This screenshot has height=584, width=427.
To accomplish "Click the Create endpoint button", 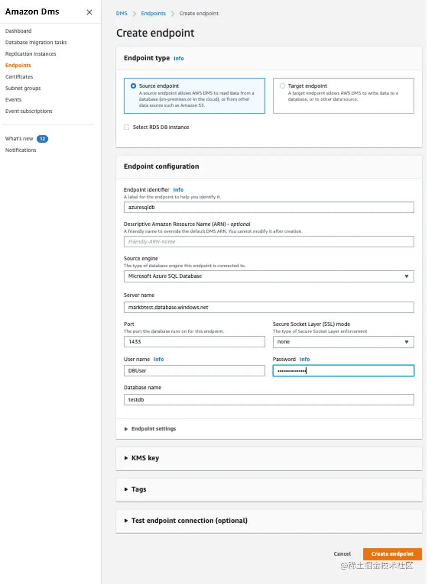I will (392, 554).
